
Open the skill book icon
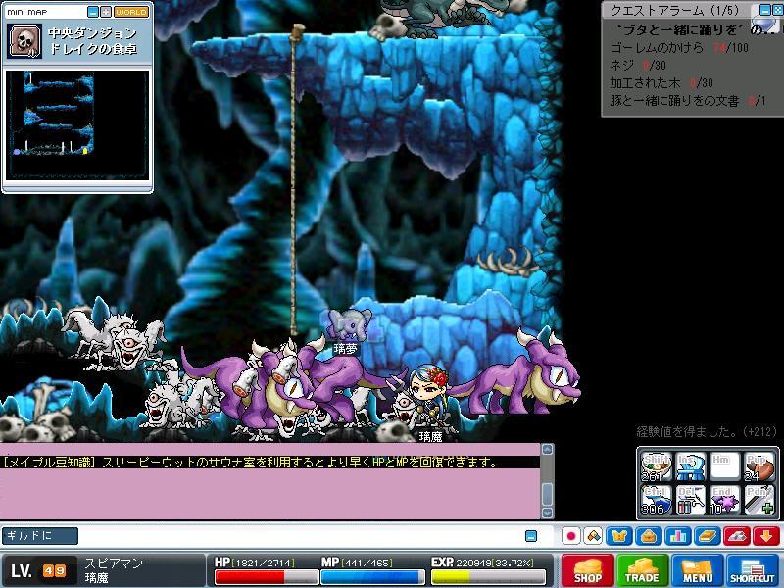[708, 536]
